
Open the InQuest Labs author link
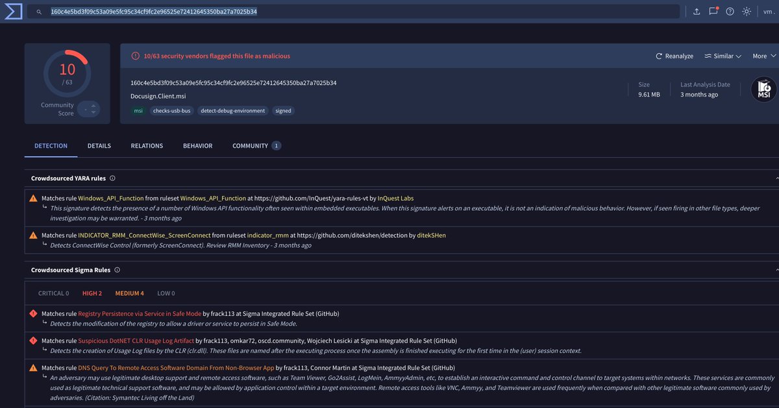tap(395, 198)
